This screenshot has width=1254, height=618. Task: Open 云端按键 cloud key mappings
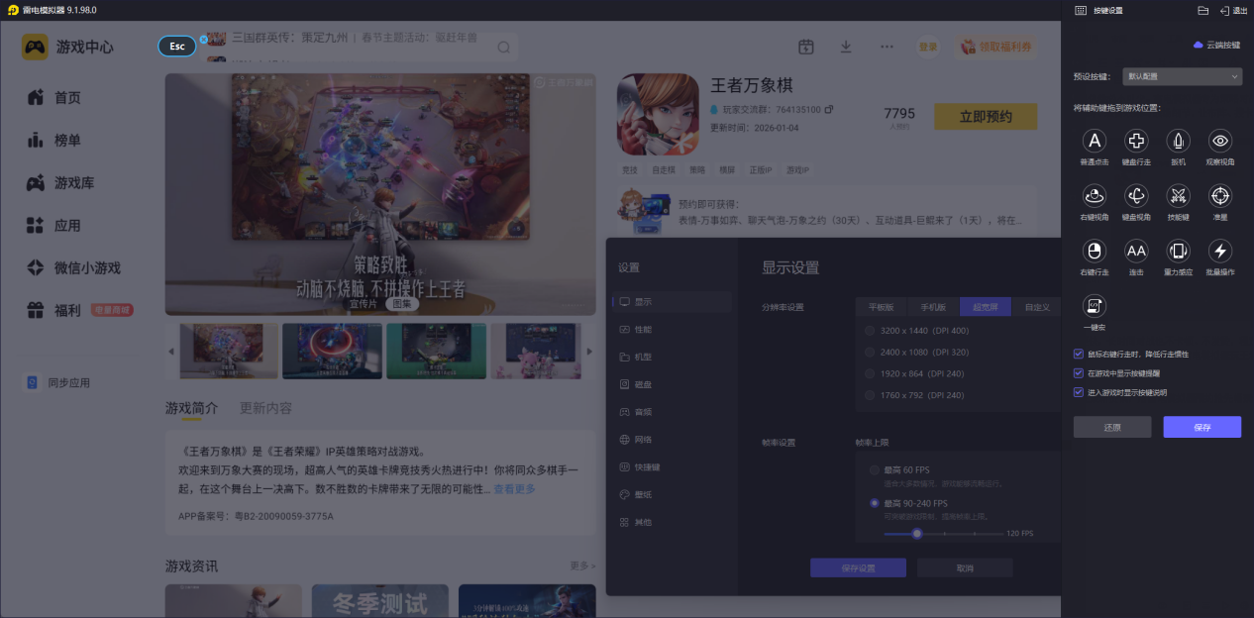(x=1216, y=45)
